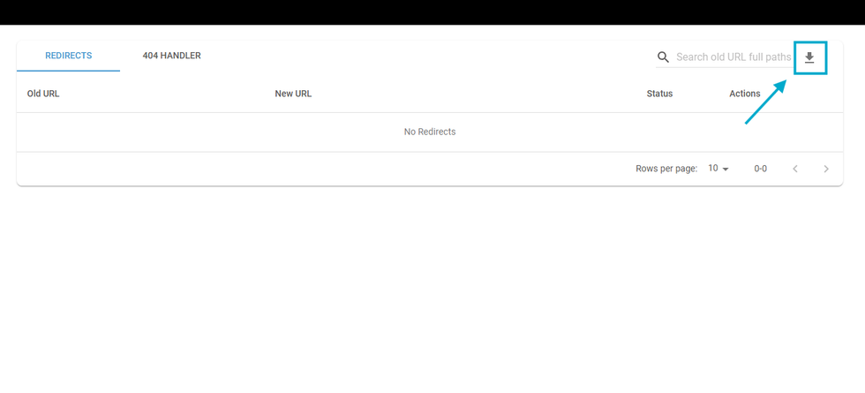The image size is (865, 393).
Task: Click the table footer left of Rows per page
Action: coord(309,169)
